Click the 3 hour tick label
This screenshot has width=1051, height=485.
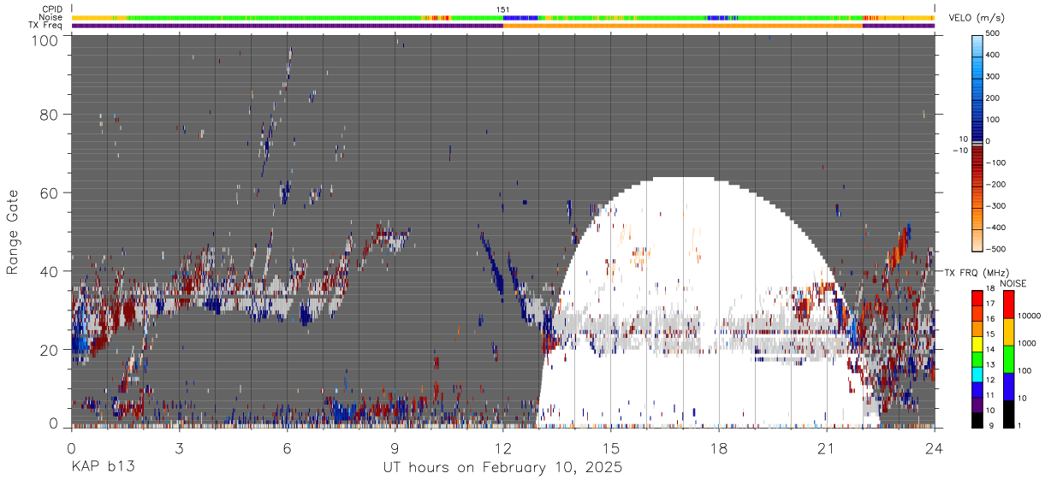180,447
